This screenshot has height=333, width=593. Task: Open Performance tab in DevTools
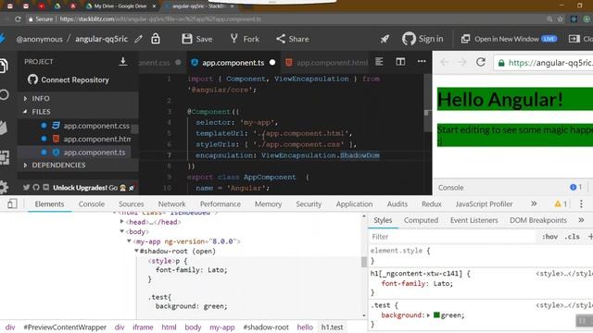(x=221, y=203)
